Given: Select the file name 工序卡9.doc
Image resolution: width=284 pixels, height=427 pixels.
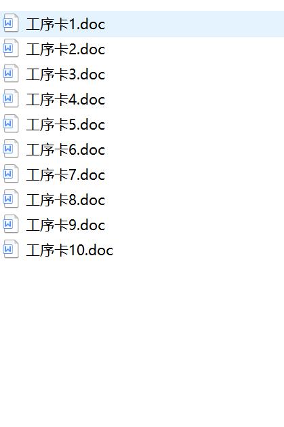Looking at the screenshot, I should click(x=66, y=225).
